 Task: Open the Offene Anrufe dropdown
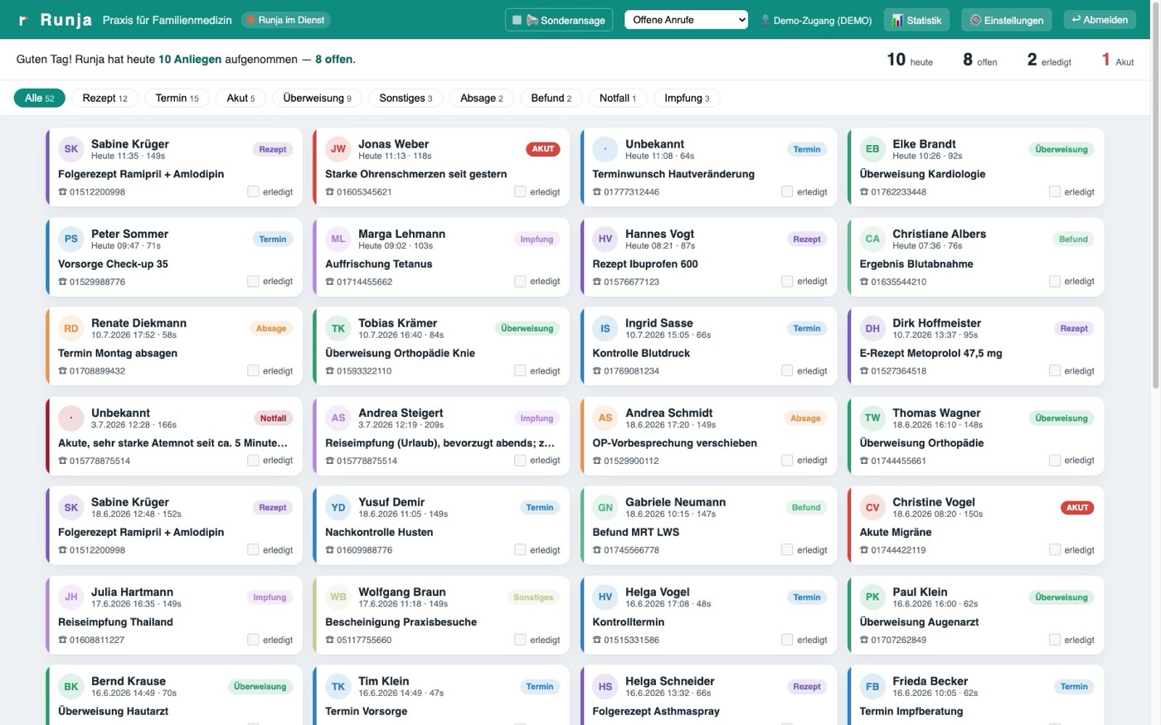coord(686,20)
